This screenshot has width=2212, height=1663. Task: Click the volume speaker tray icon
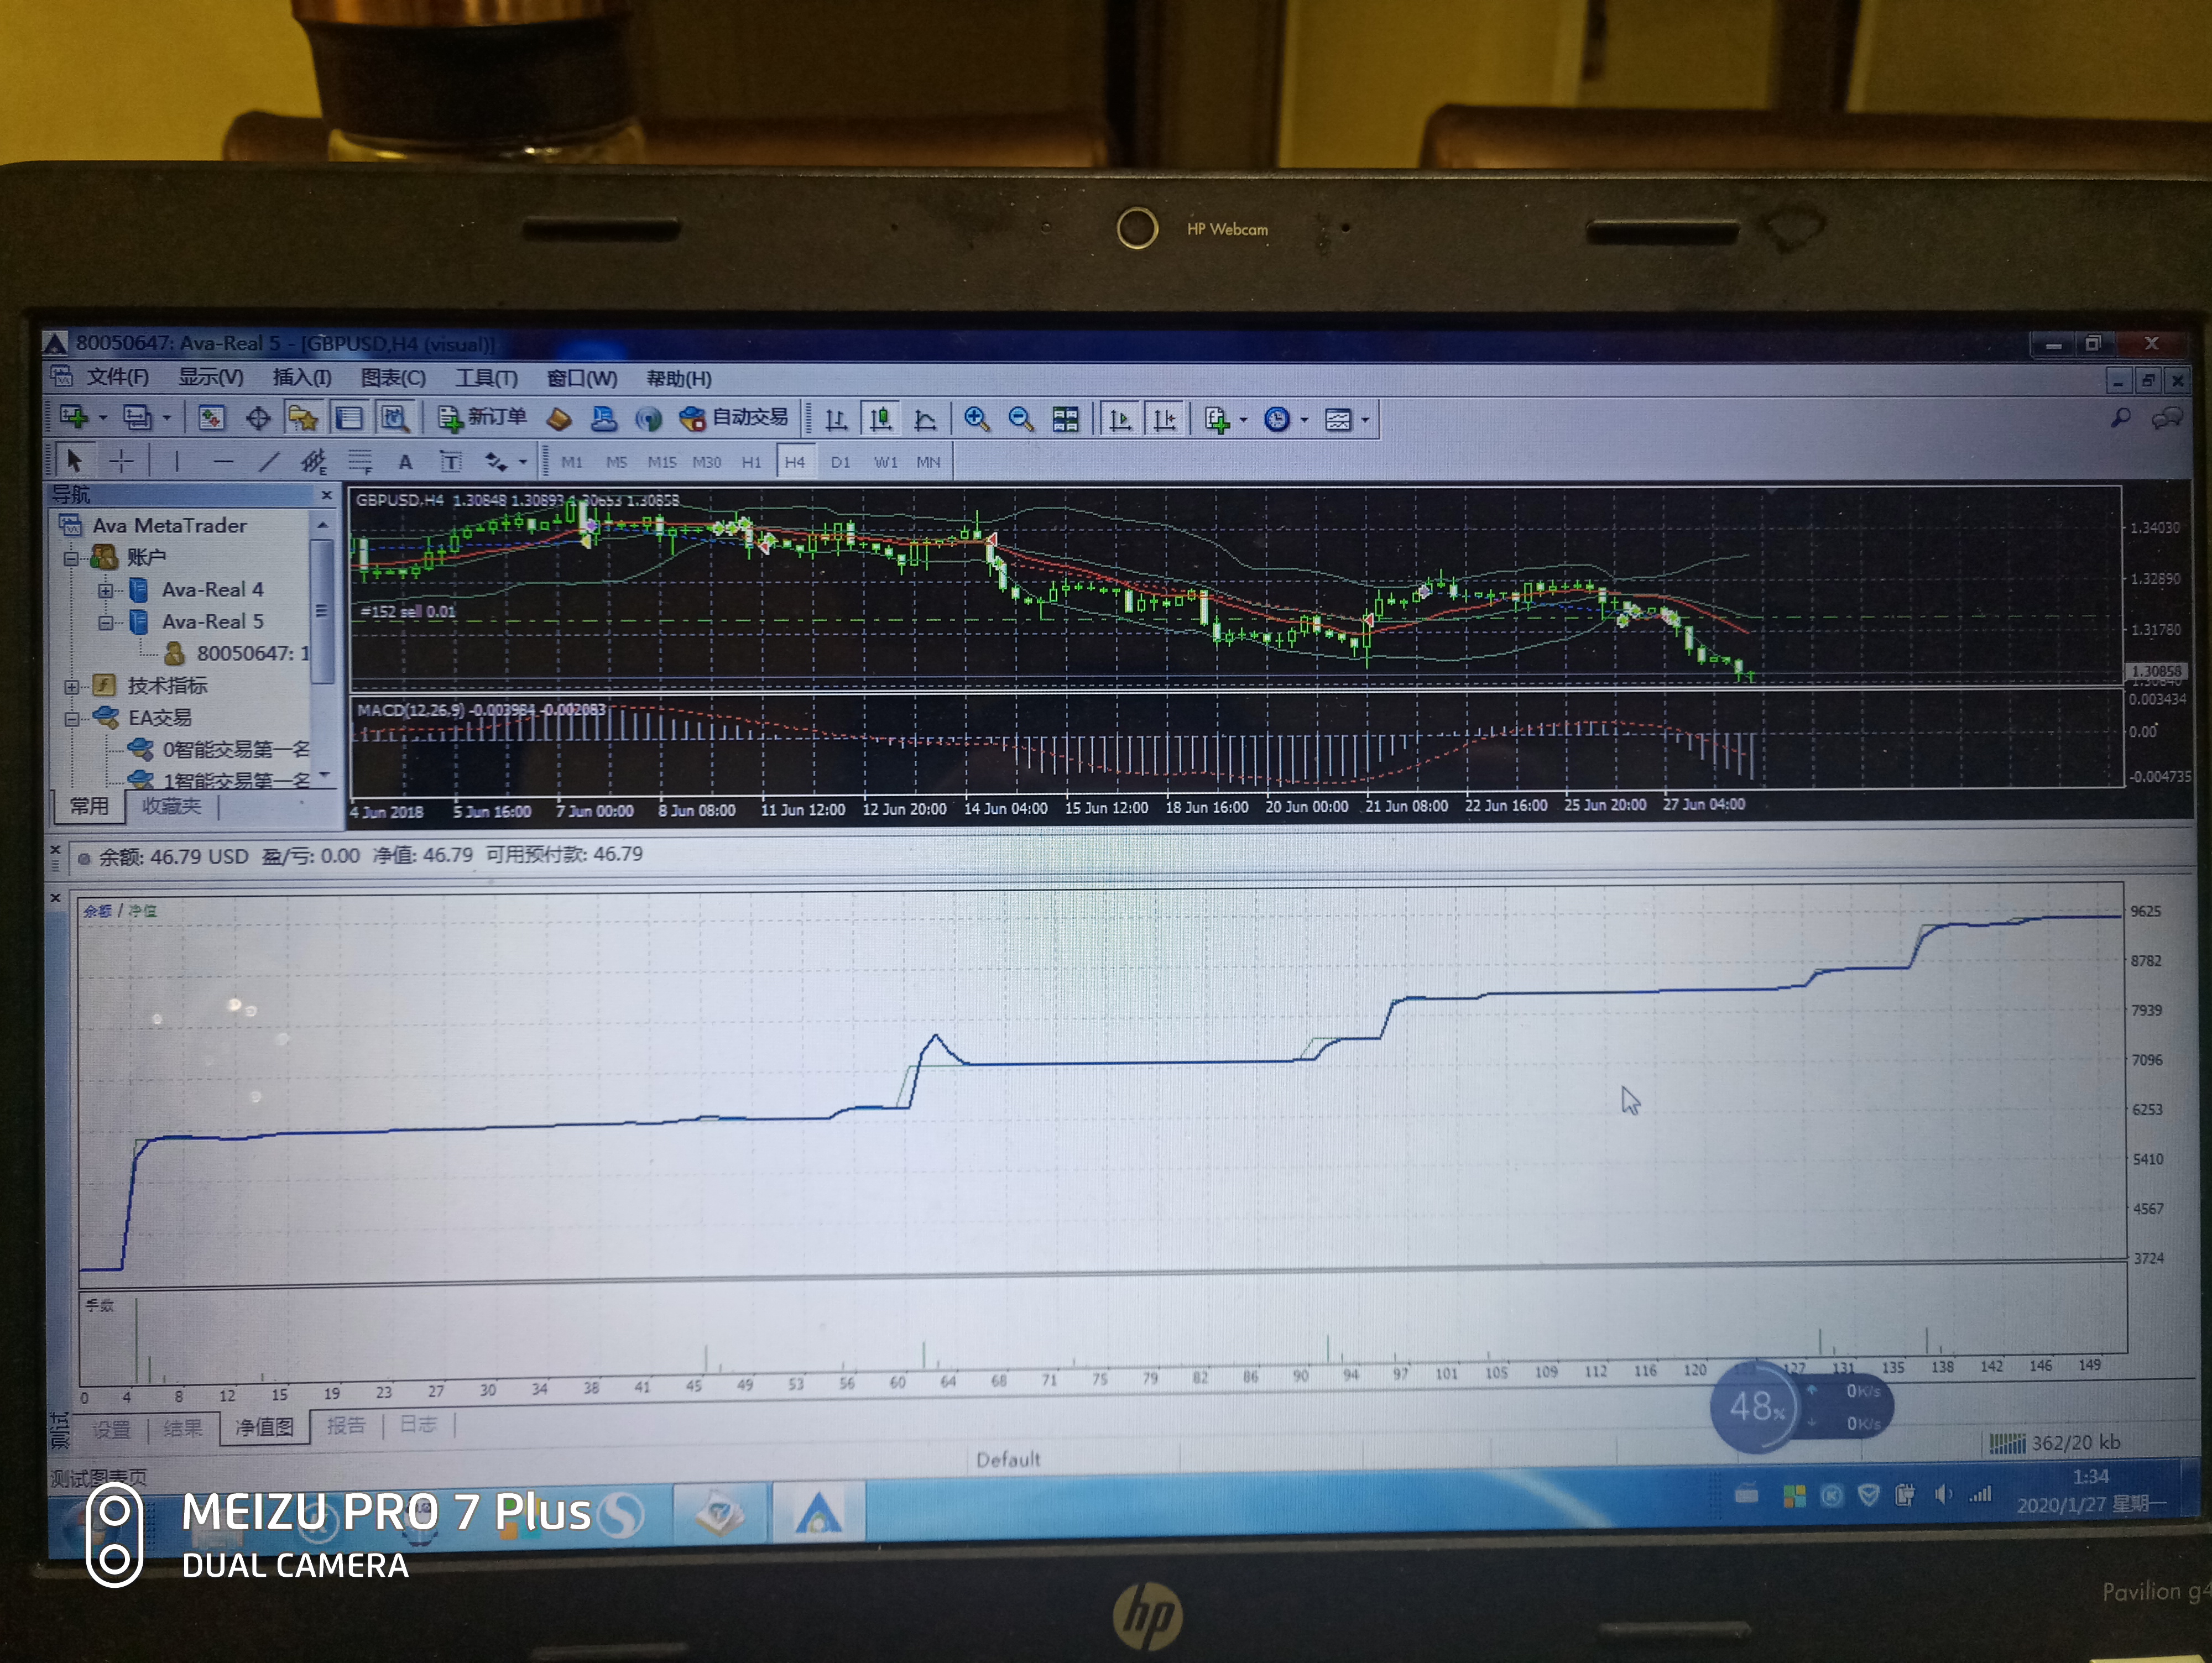(x=1941, y=1494)
